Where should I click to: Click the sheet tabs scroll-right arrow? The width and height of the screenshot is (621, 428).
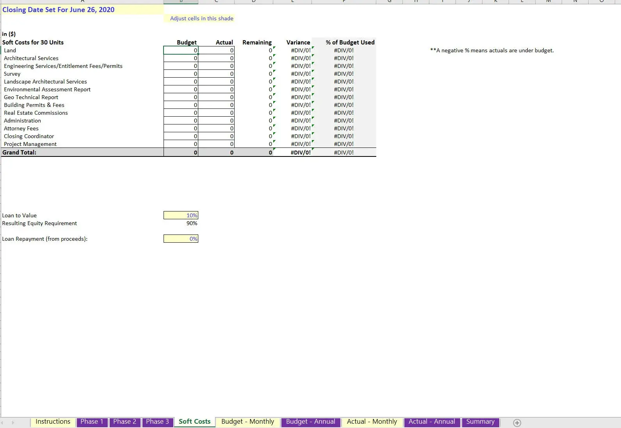pyautogui.click(x=13, y=423)
